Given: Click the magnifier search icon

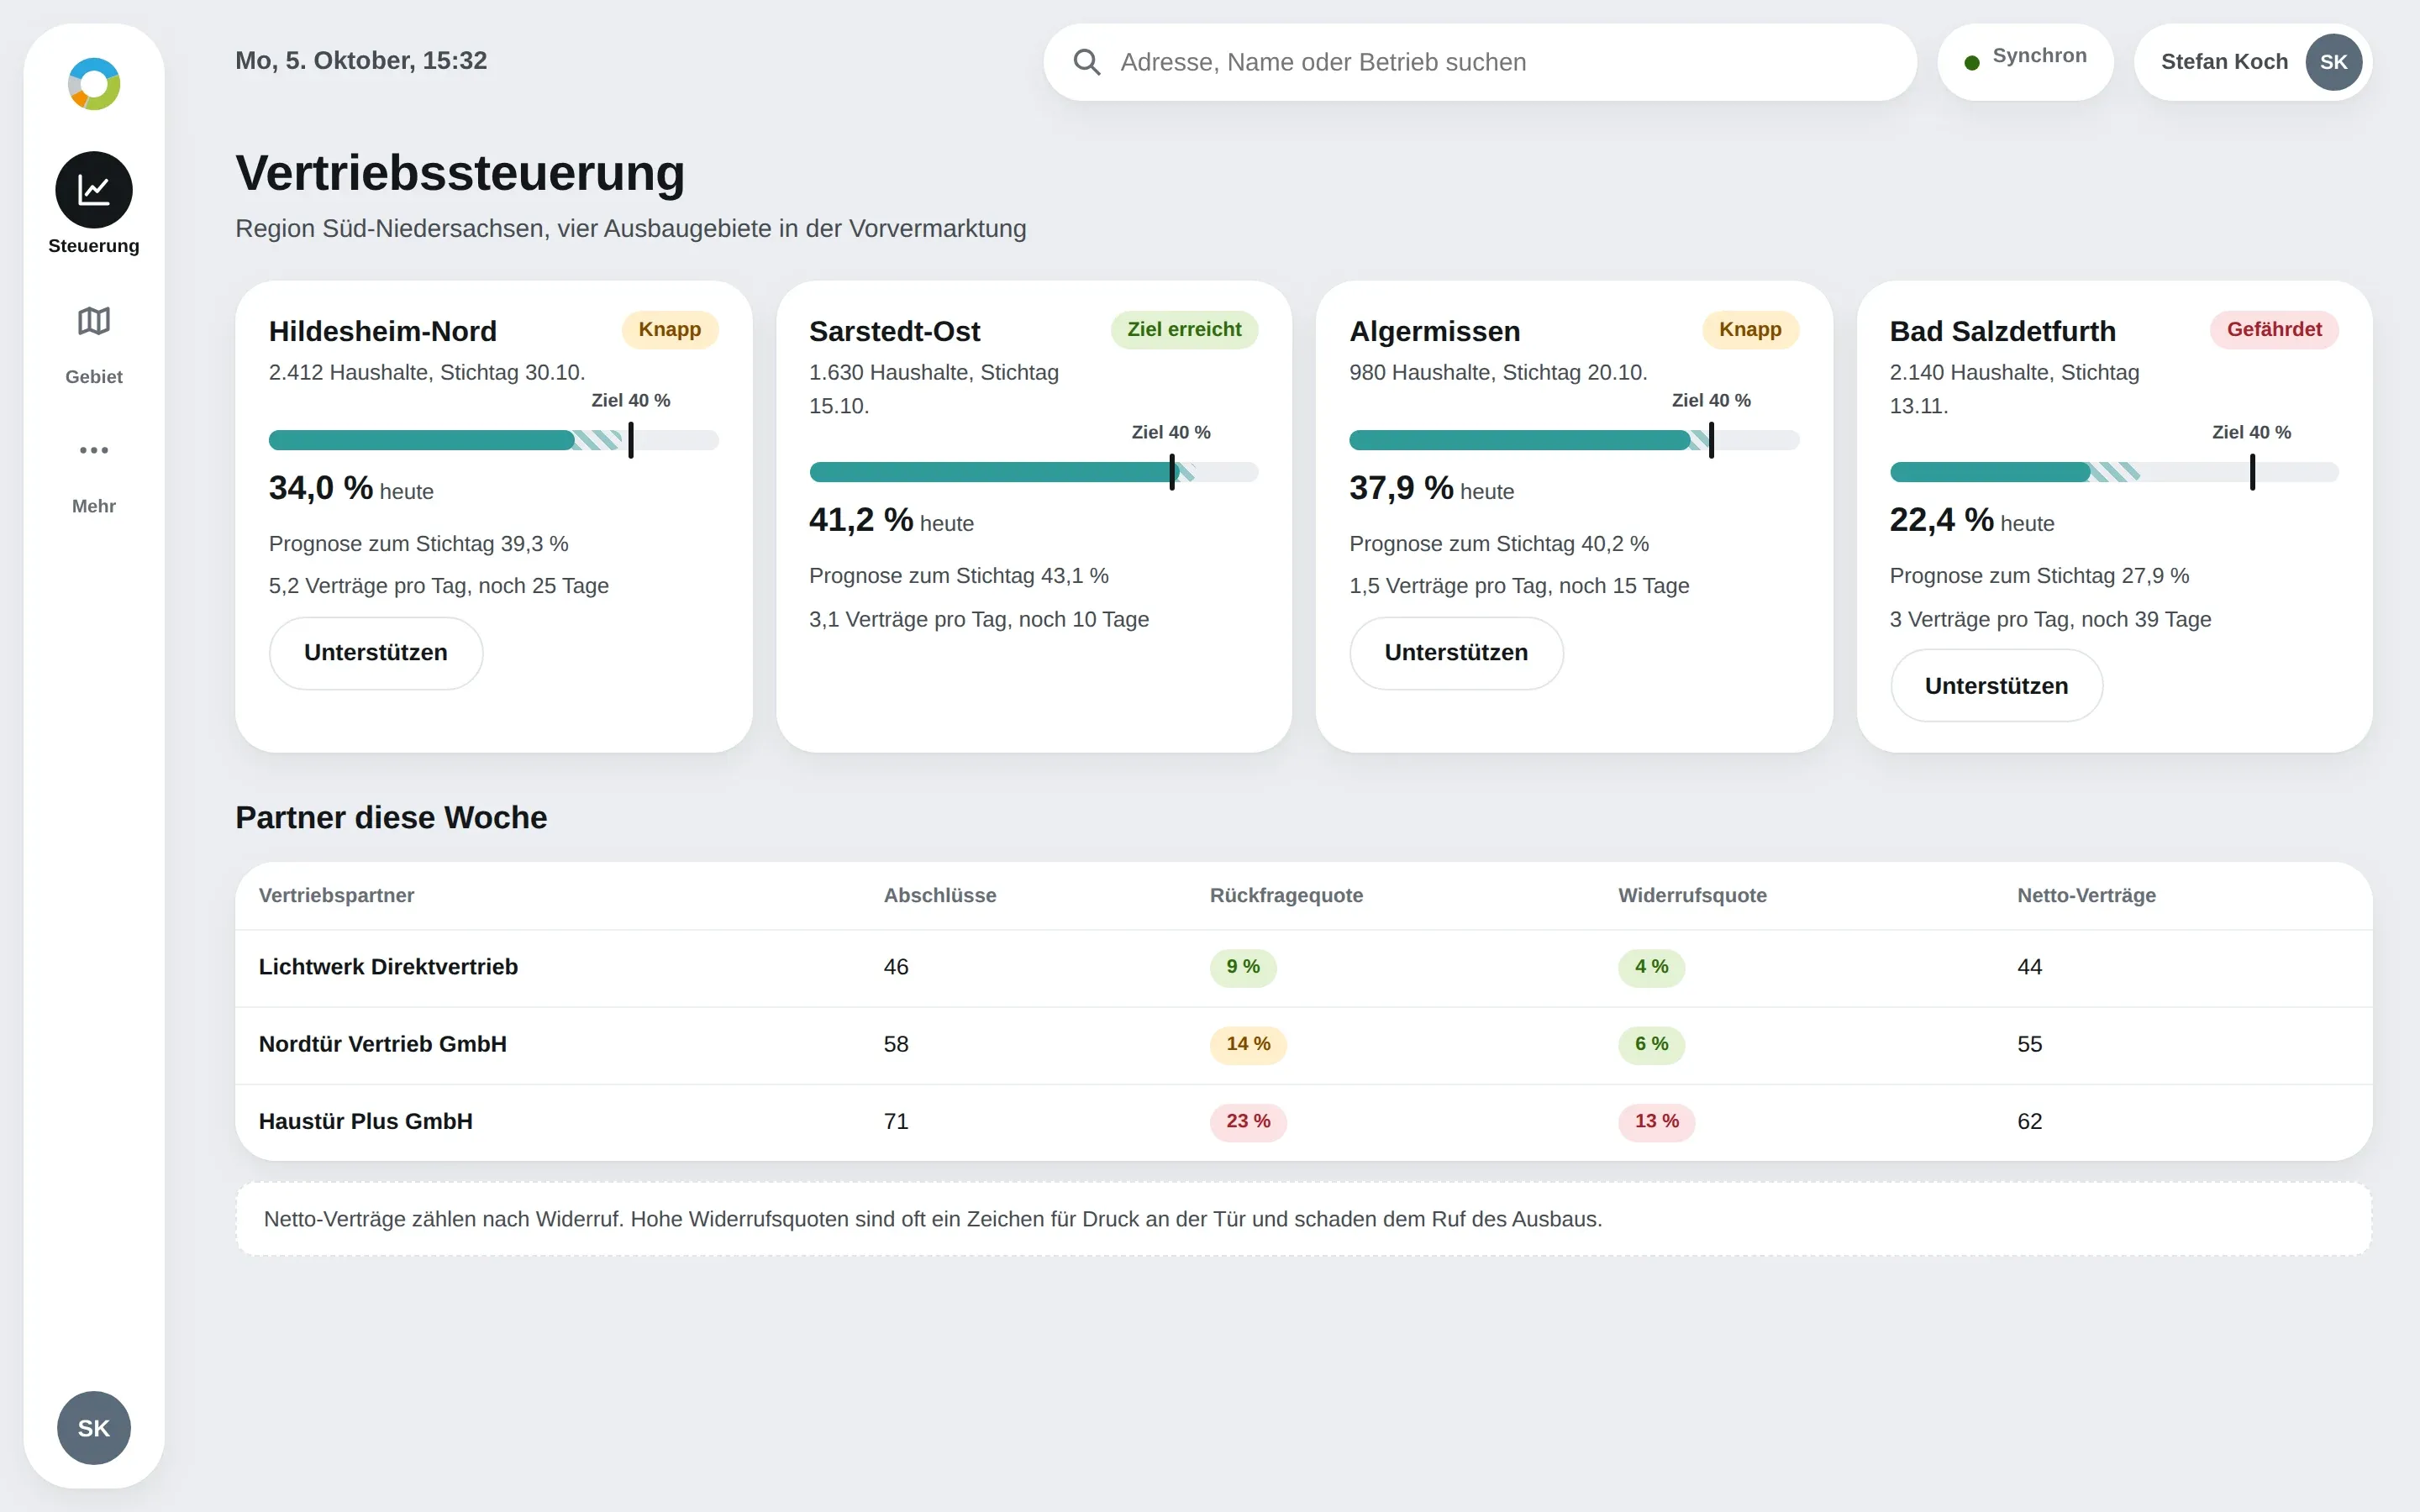Looking at the screenshot, I should (1087, 62).
